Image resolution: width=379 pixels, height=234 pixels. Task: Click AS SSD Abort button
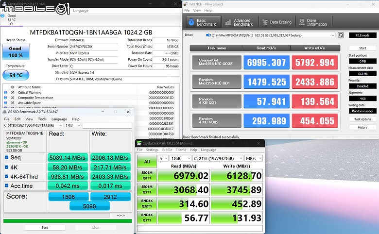[95, 228]
